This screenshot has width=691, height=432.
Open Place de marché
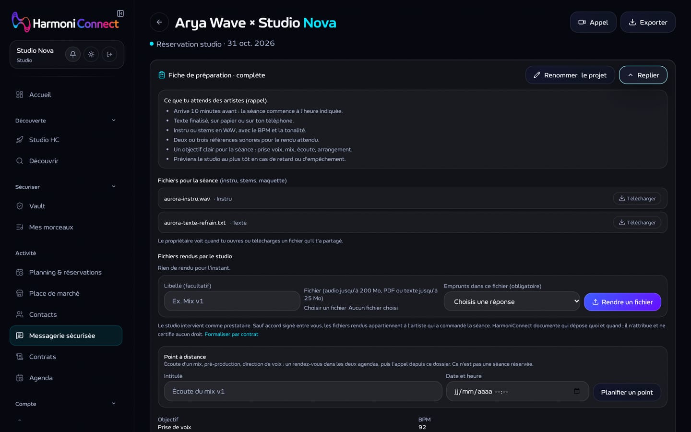coord(66,293)
